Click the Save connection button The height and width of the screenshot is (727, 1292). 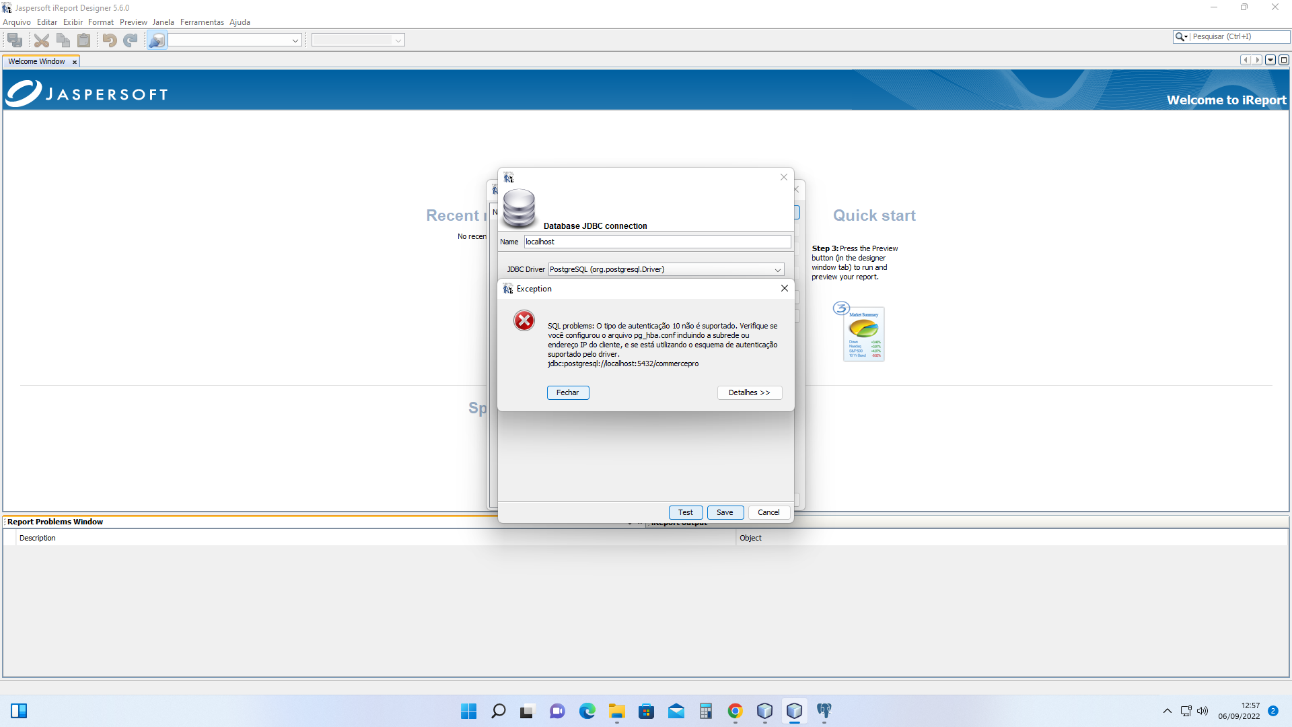(725, 512)
